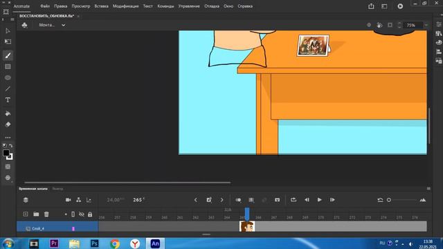Open the Просмотр menu
The width and height of the screenshot is (443, 249).
(81, 6)
